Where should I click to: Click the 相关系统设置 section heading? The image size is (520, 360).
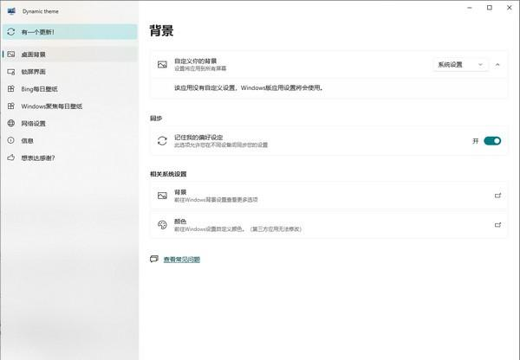click(168, 174)
